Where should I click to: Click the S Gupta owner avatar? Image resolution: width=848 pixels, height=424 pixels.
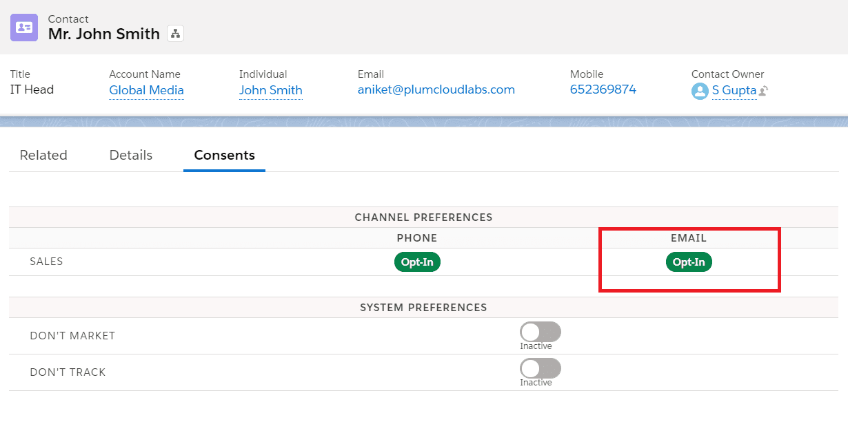700,91
